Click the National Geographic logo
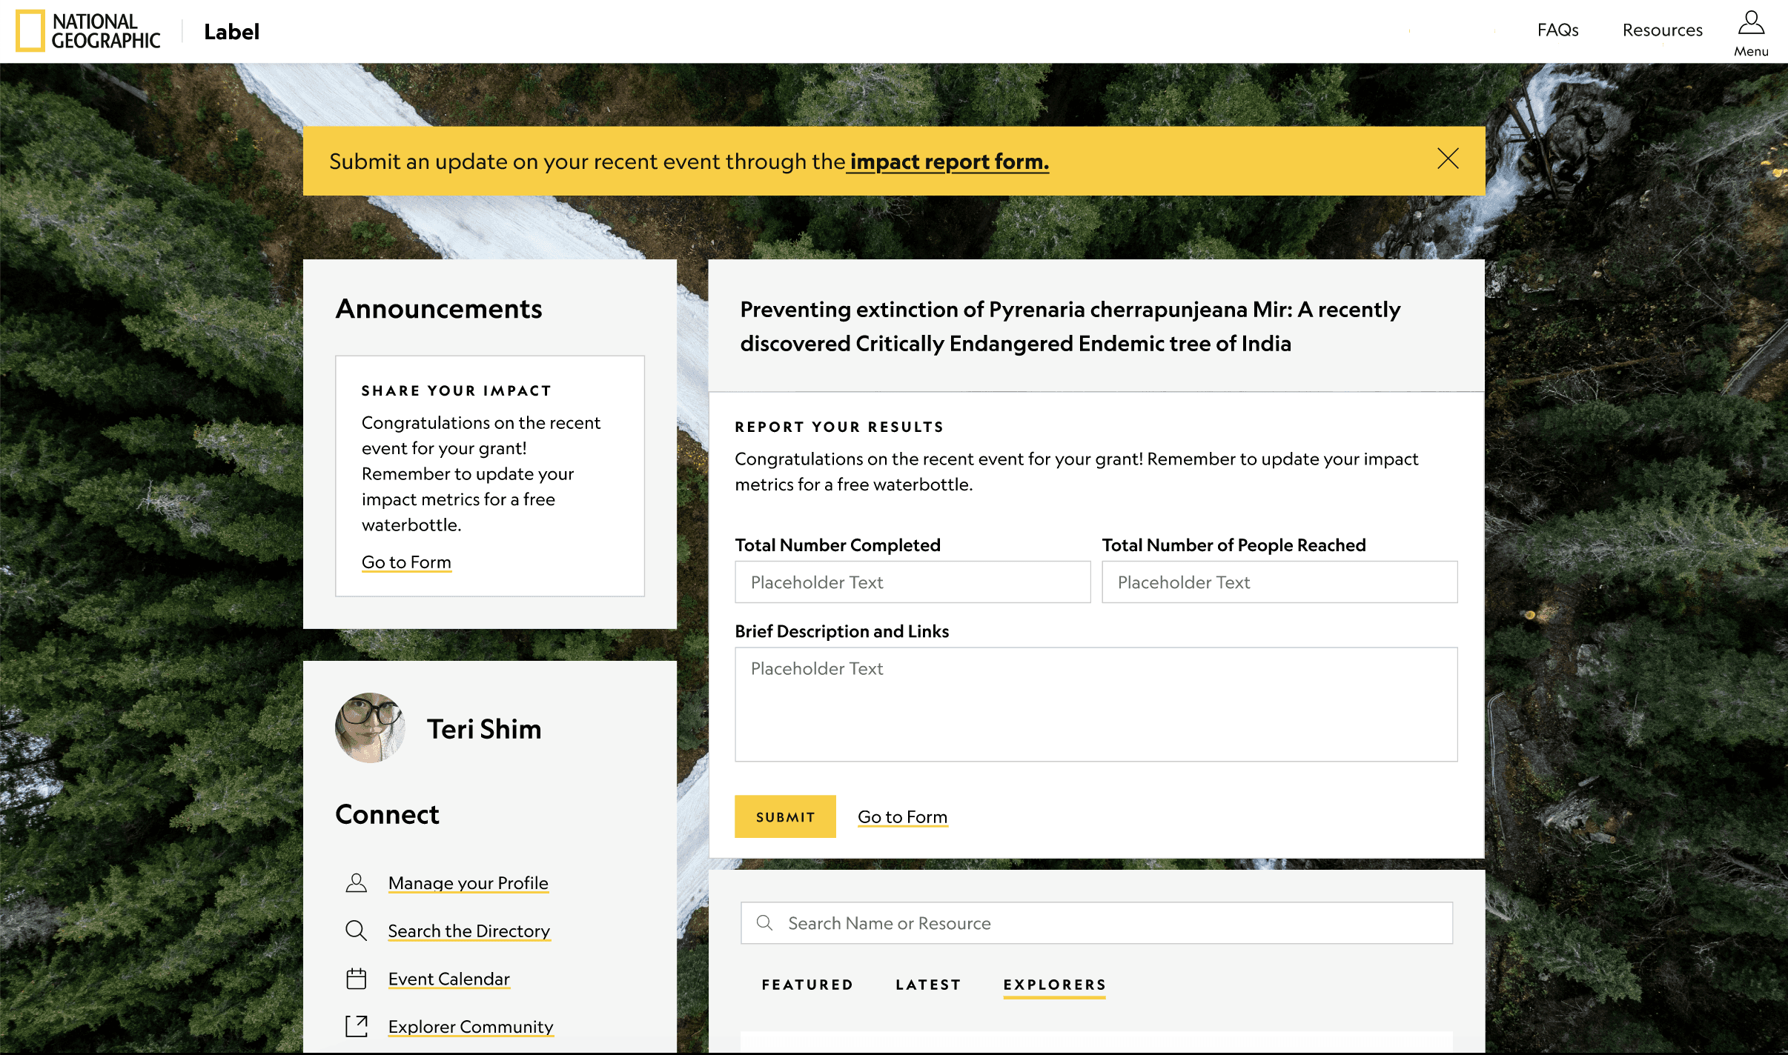The height and width of the screenshot is (1055, 1788). tap(87, 31)
